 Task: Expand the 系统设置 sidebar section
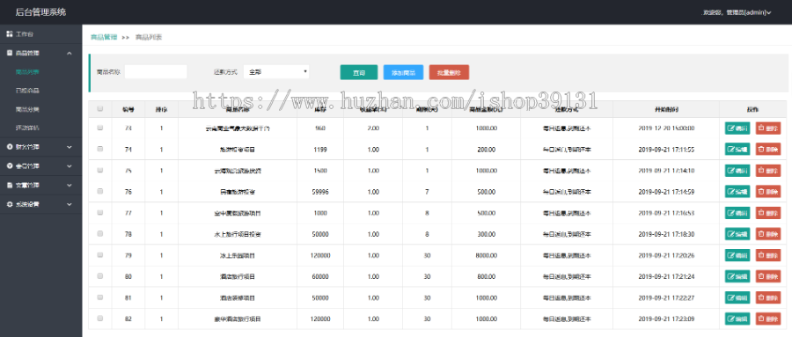[40, 205]
